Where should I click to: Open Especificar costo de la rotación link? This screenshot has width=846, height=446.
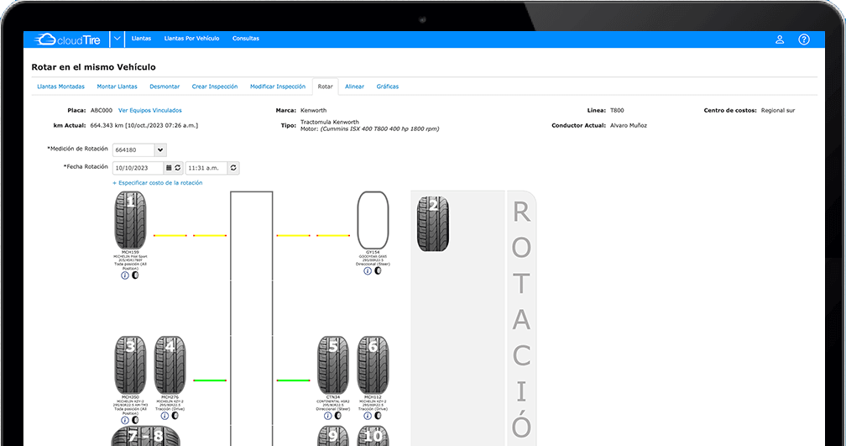158,183
